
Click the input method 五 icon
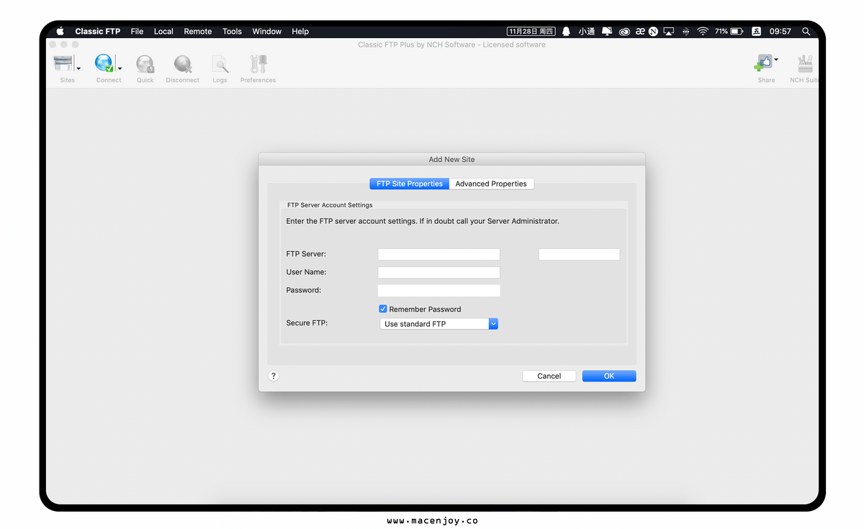point(756,32)
